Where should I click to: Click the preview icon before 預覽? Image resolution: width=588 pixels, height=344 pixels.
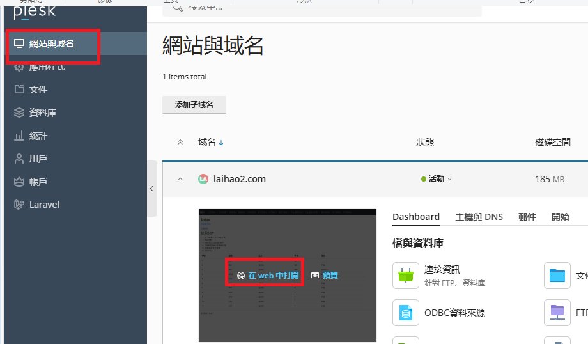coord(315,276)
